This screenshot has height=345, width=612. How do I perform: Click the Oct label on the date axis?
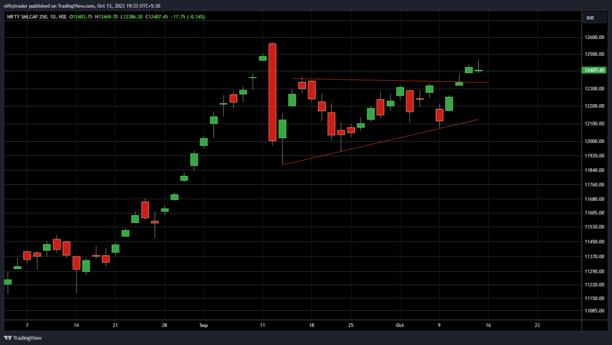tap(400, 325)
